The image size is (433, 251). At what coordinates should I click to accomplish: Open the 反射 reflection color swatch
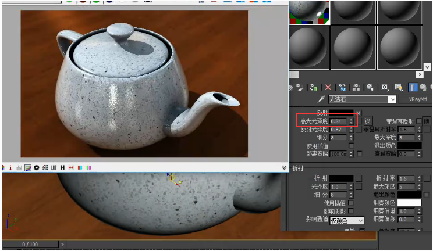tap(342, 113)
